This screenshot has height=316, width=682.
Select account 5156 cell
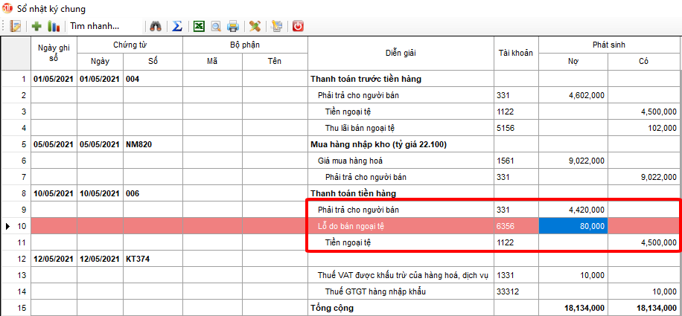tap(516, 128)
